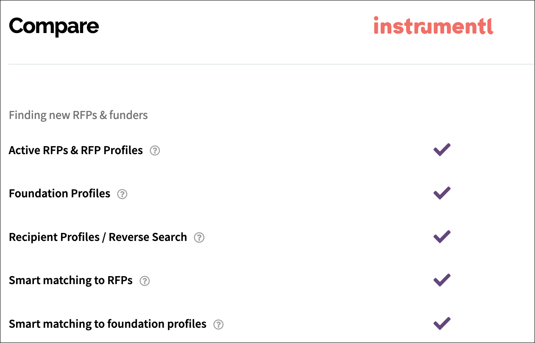Click the divider line under the Compare heading

point(267,64)
